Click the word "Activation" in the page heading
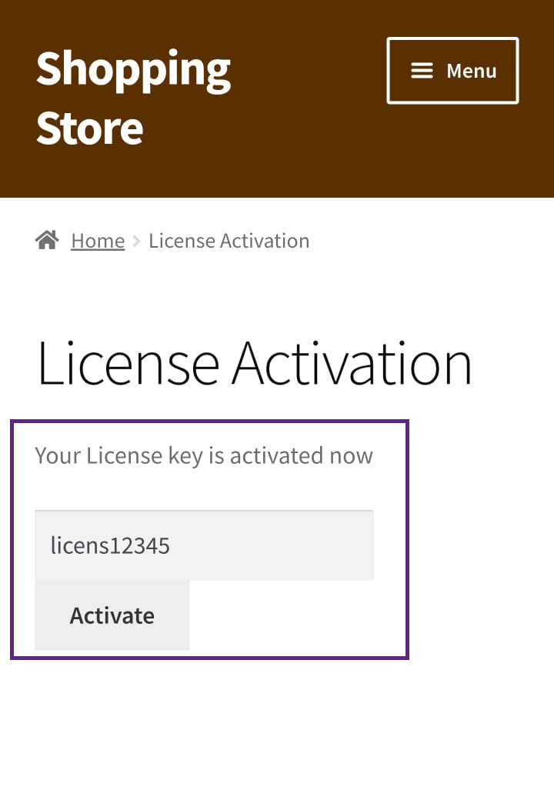Screen dimensions: 554x790 (352, 363)
